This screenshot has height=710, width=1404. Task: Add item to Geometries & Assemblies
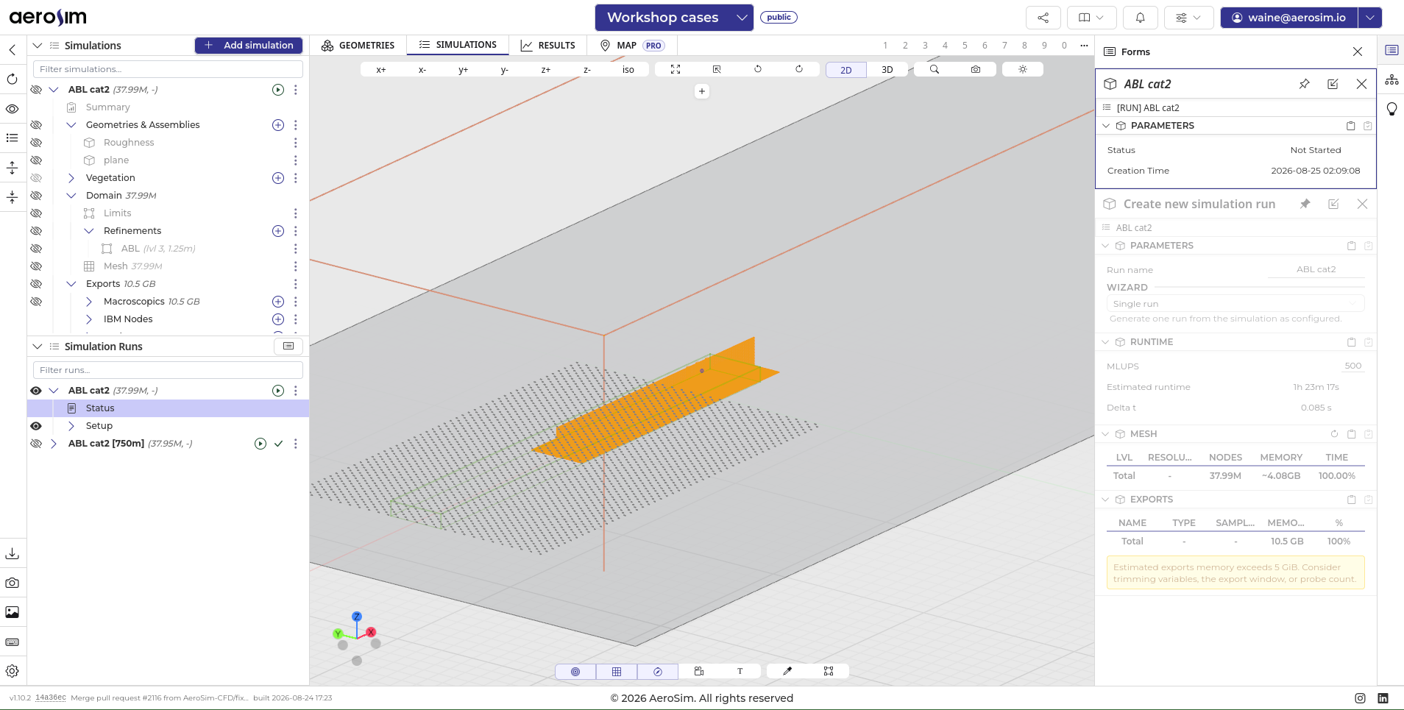point(278,125)
